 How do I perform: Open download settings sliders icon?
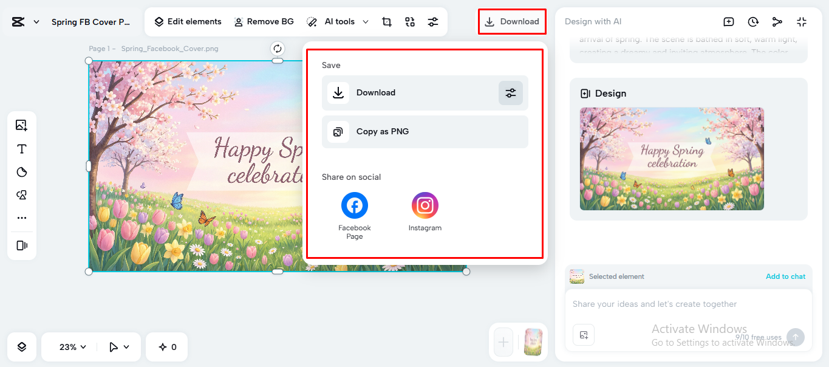pyautogui.click(x=511, y=93)
